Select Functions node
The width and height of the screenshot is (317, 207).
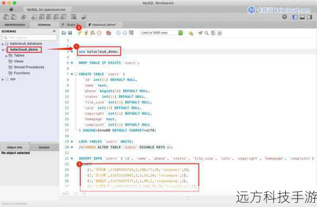pos(22,73)
